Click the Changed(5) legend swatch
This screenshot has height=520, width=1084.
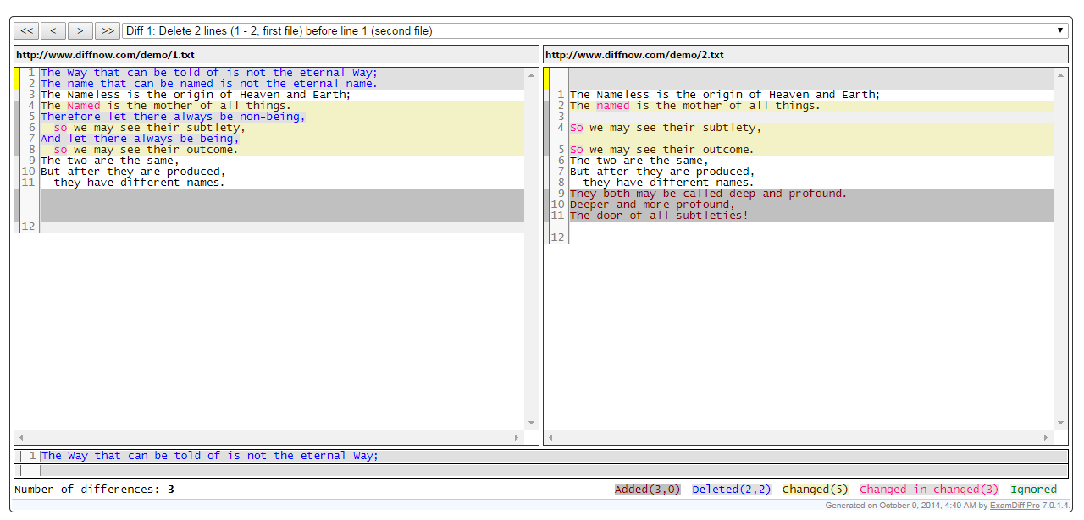[815, 490]
